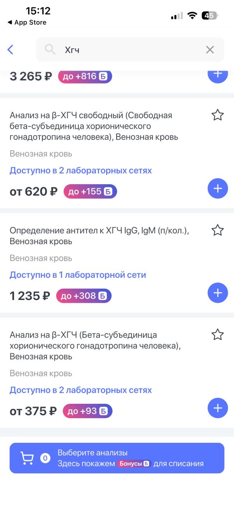The height and width of the screenshot is (506, 234).
Task: Tap the magnifying glass search icon
Action: pos(50,50)
